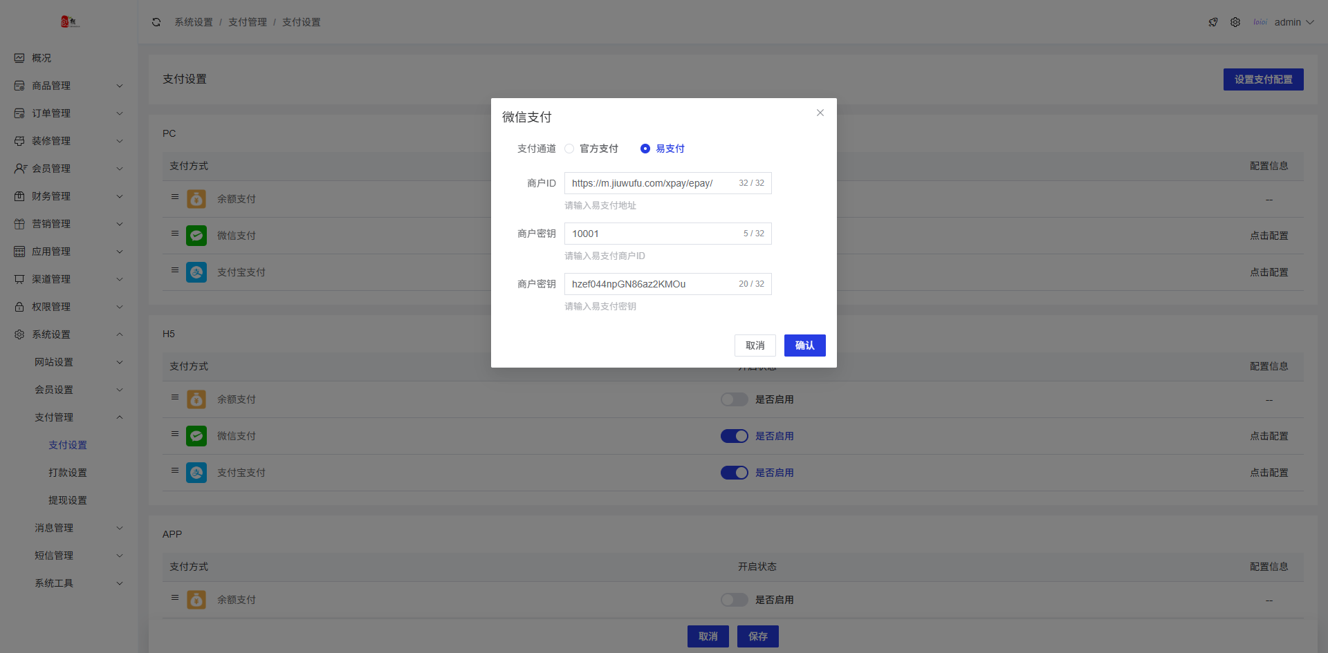Disable 支付宝支付 toggle in H5 section

pos(735,473)
